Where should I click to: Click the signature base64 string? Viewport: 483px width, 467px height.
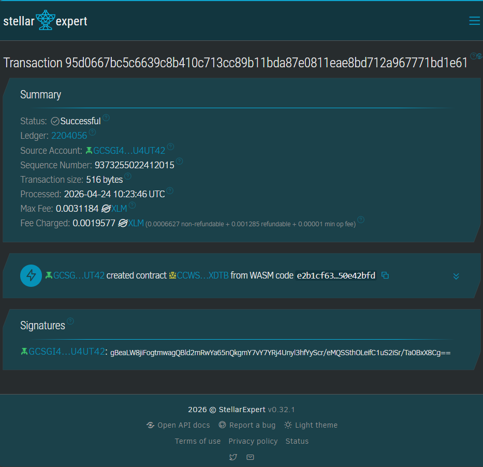pos(280,353)
